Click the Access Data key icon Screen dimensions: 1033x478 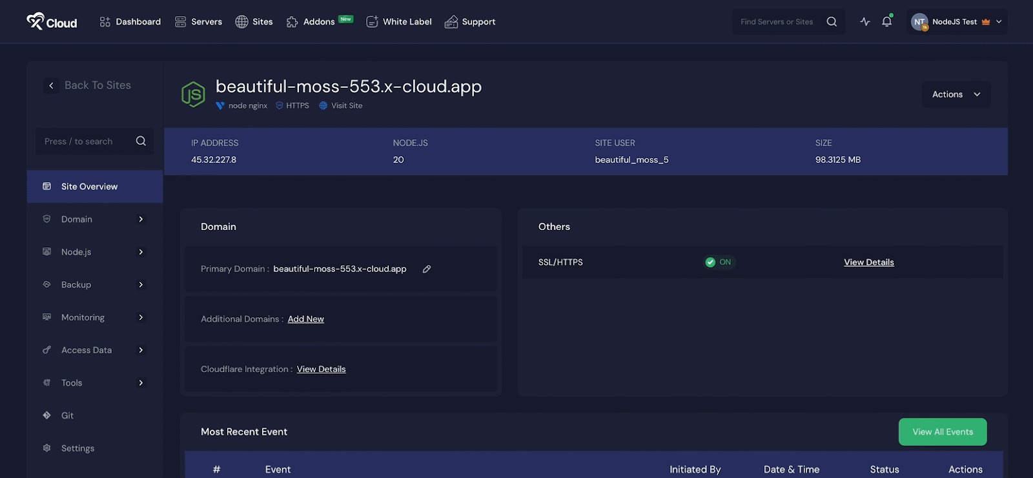pyautogui.click(x=46, y=350)
